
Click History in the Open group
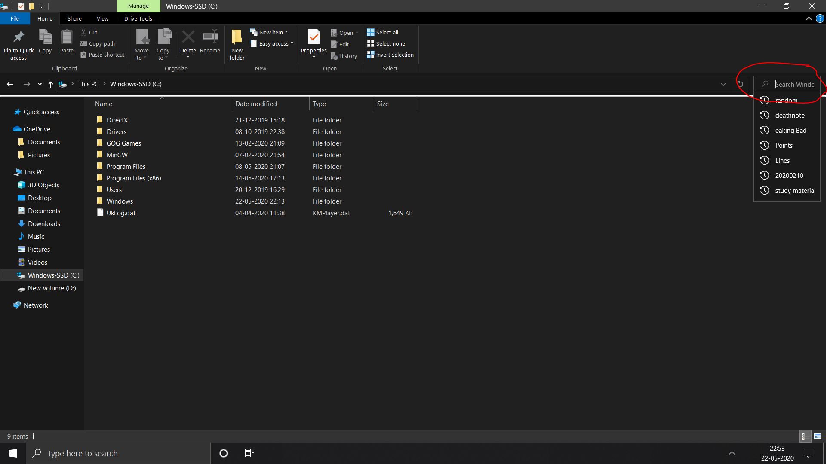pos(344,56)
